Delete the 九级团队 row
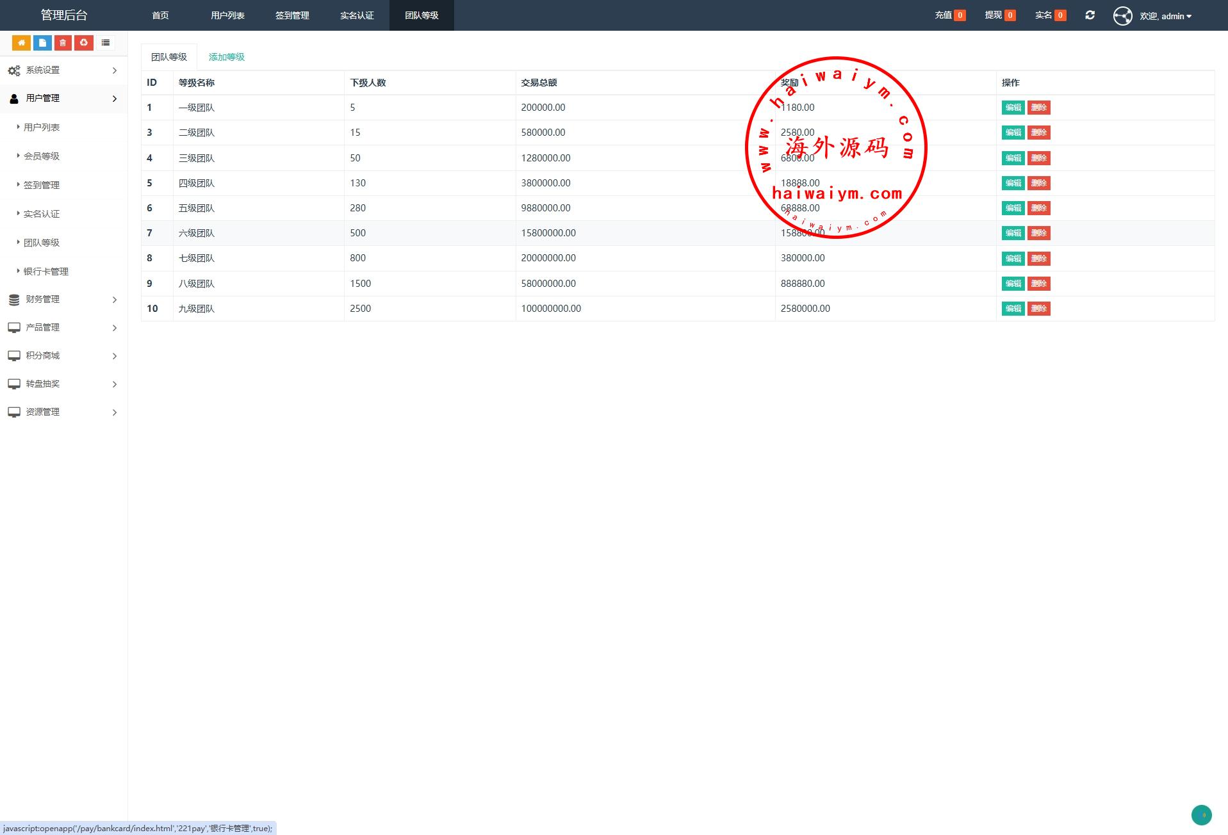 1038,309
